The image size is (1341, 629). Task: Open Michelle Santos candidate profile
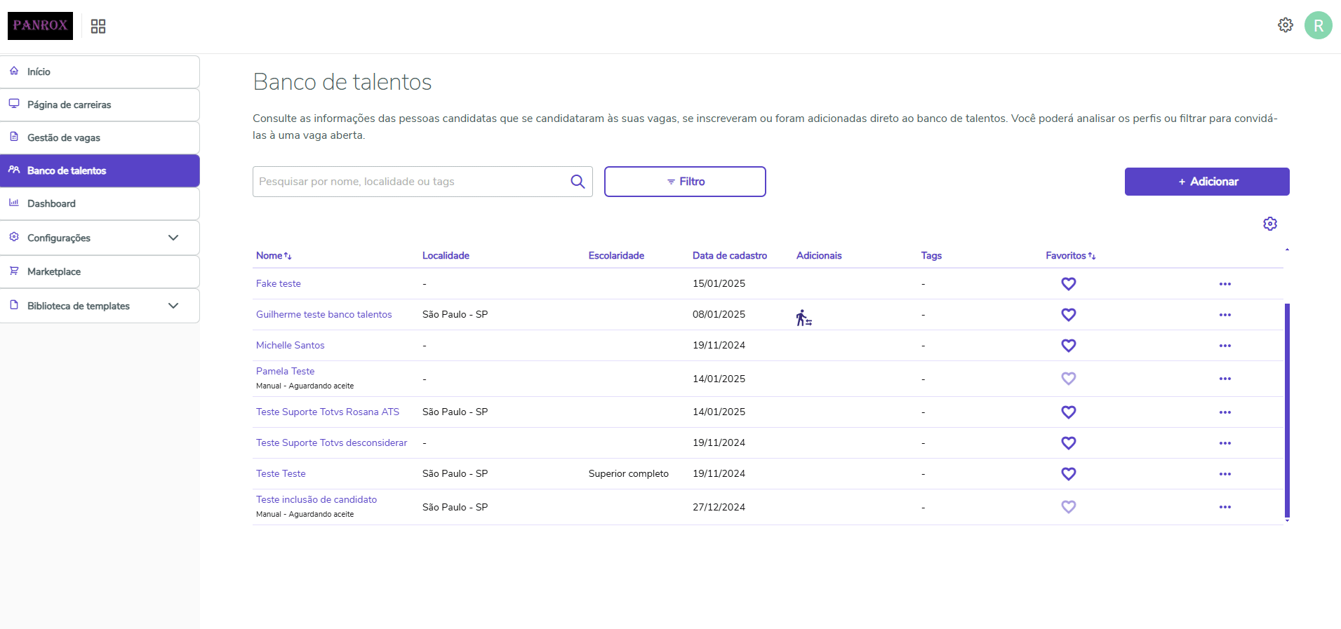point(291,346)
